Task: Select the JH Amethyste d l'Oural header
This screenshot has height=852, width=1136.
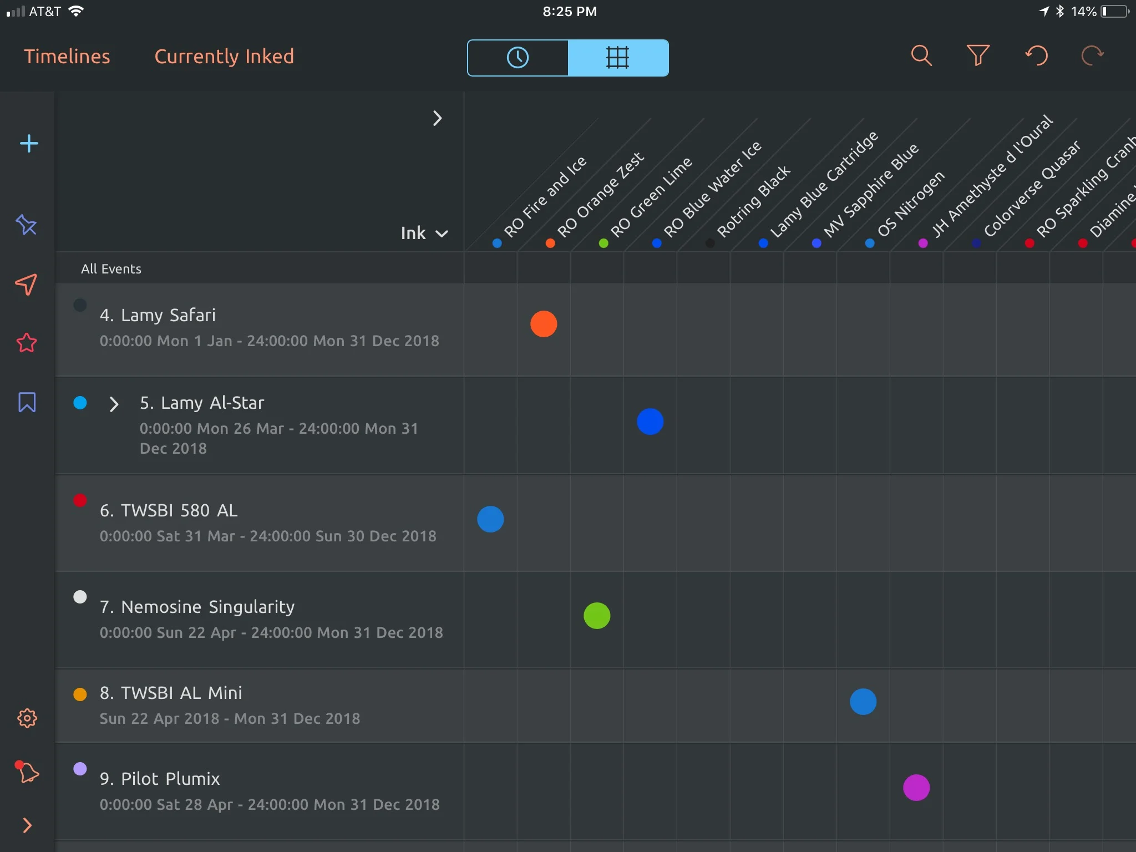Action: point(991,176)
